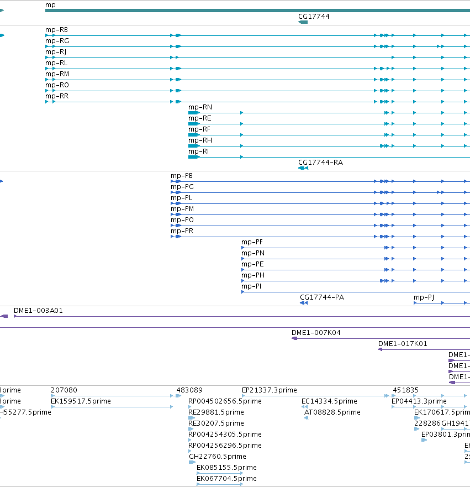Select protein mp-PE label
The image size is (470, 487).
[x=252, y=264]
